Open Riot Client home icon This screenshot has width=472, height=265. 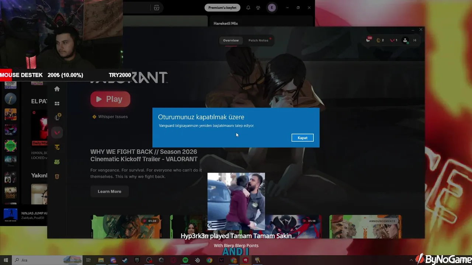(x=57, y=89)
